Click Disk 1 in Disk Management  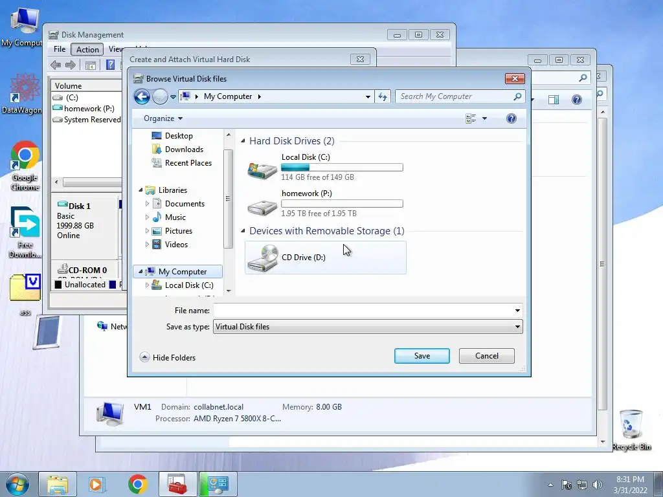[84, 227]
